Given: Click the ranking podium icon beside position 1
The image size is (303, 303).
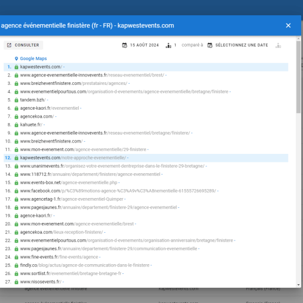Looking at the screenshot, I should coord(168,45).
